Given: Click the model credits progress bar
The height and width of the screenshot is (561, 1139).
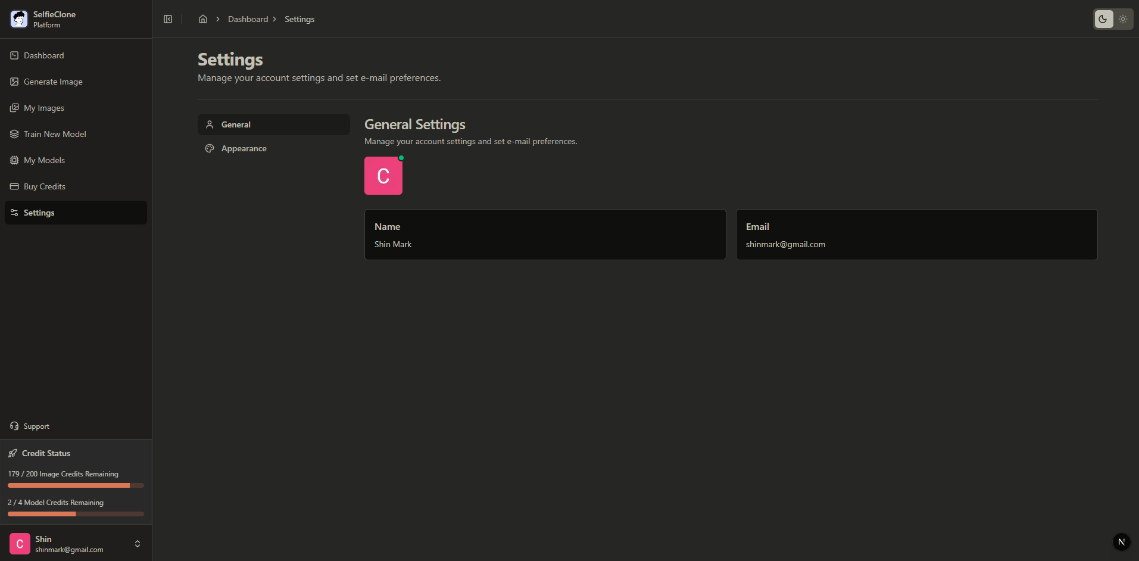Looking at the screenshot, I should coord(76,514).
